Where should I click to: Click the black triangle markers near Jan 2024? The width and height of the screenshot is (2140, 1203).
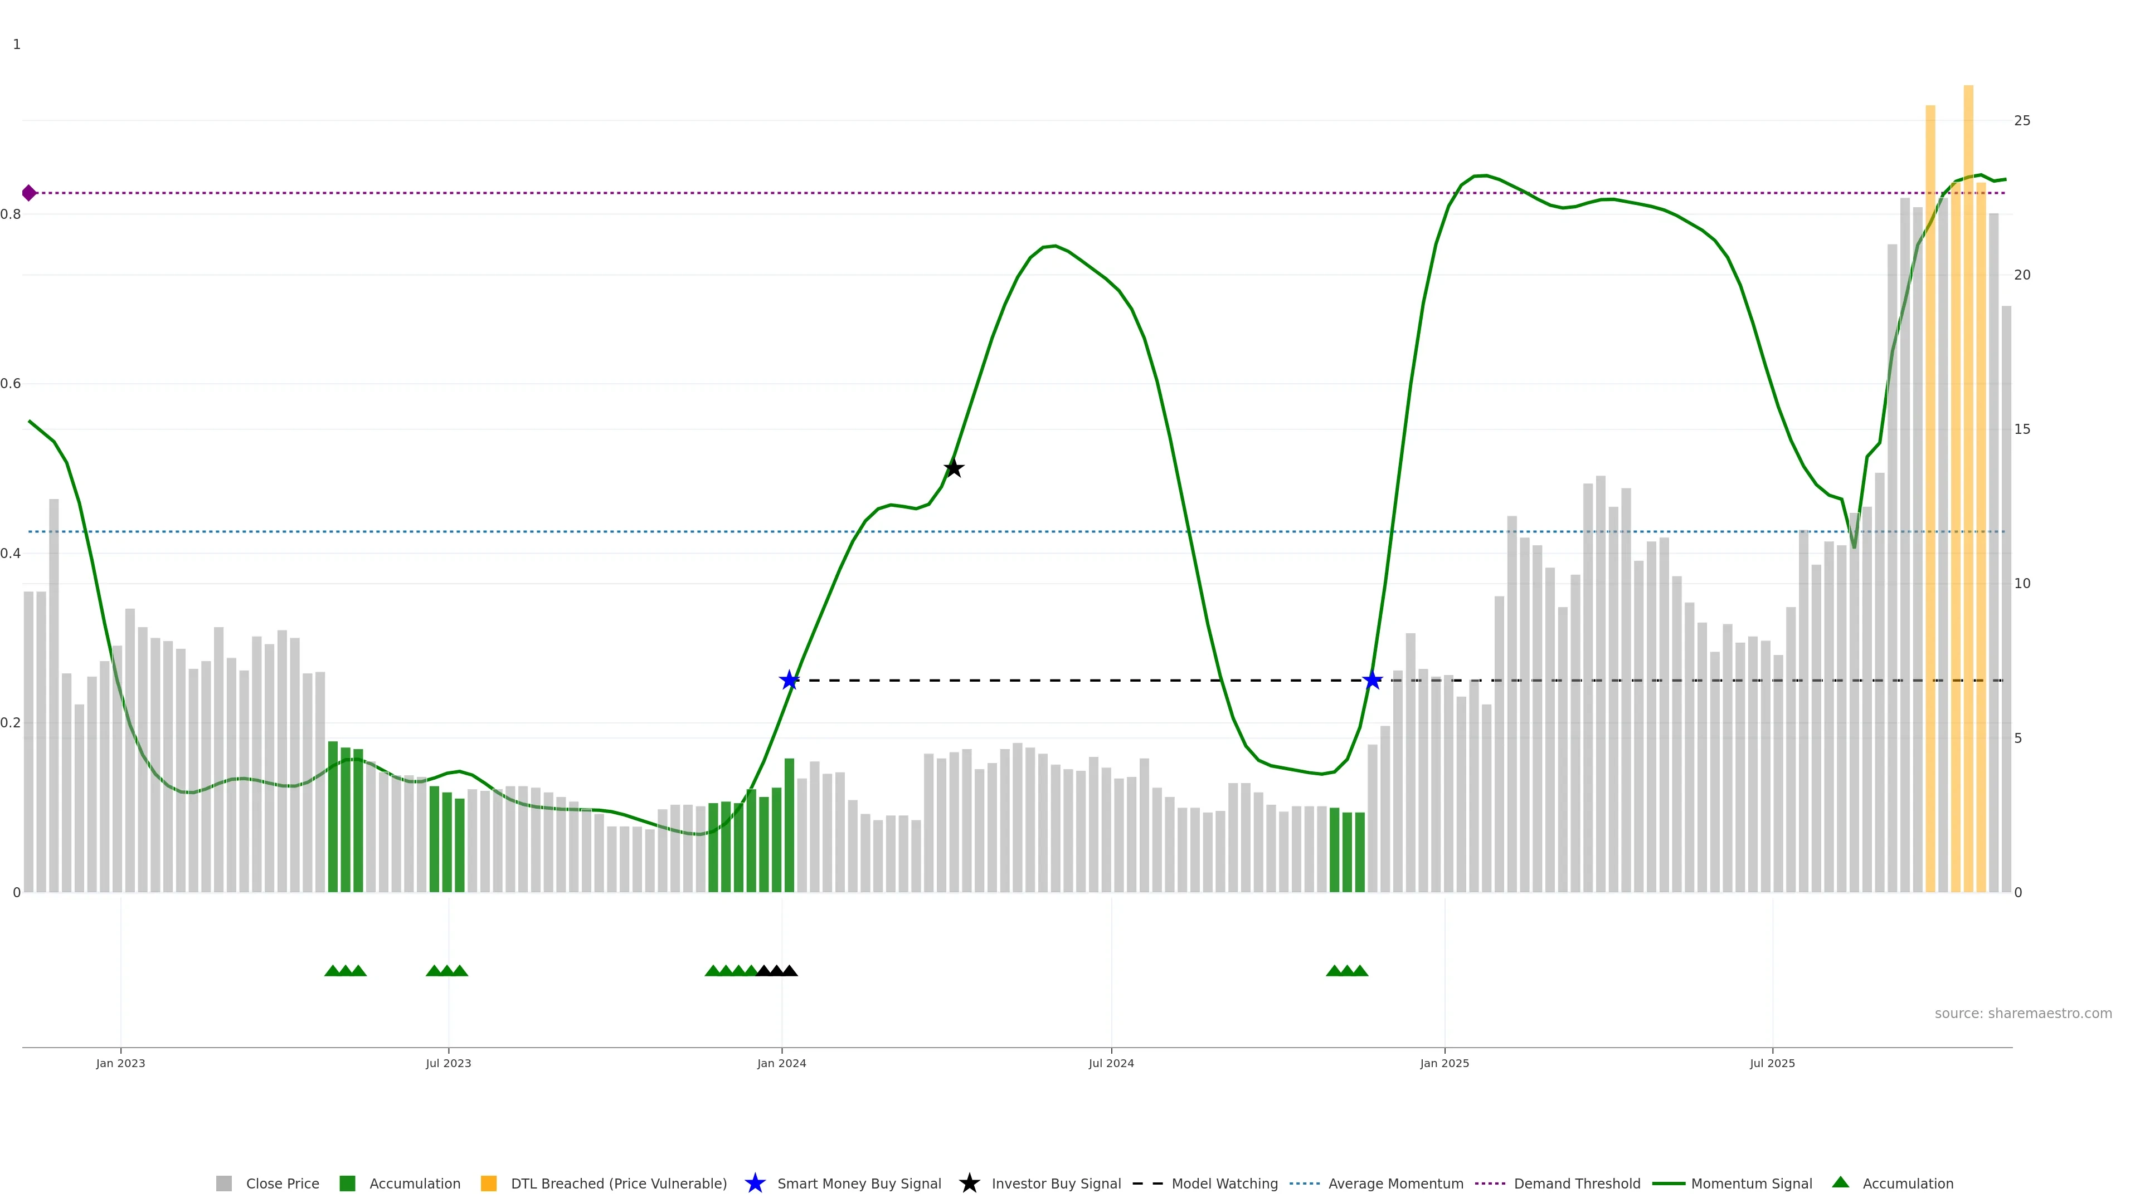777,971
